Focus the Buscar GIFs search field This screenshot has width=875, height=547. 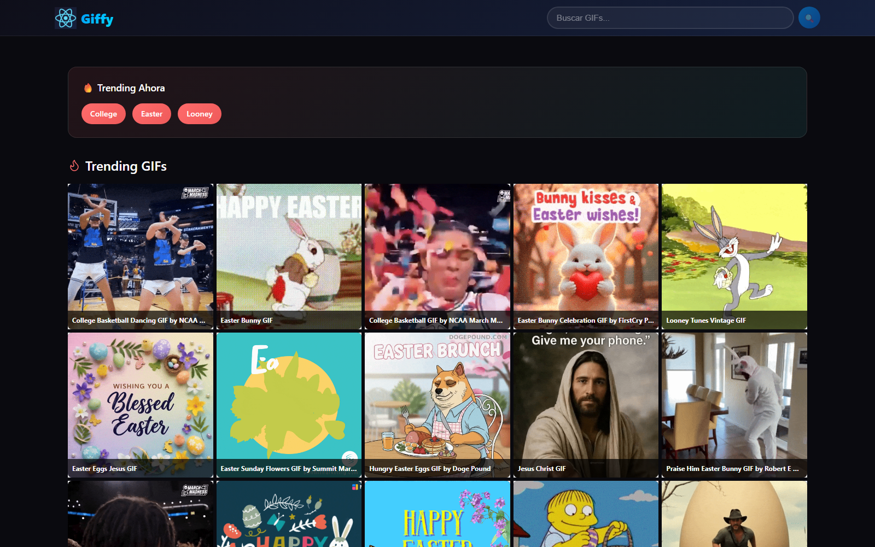[670, 18]
